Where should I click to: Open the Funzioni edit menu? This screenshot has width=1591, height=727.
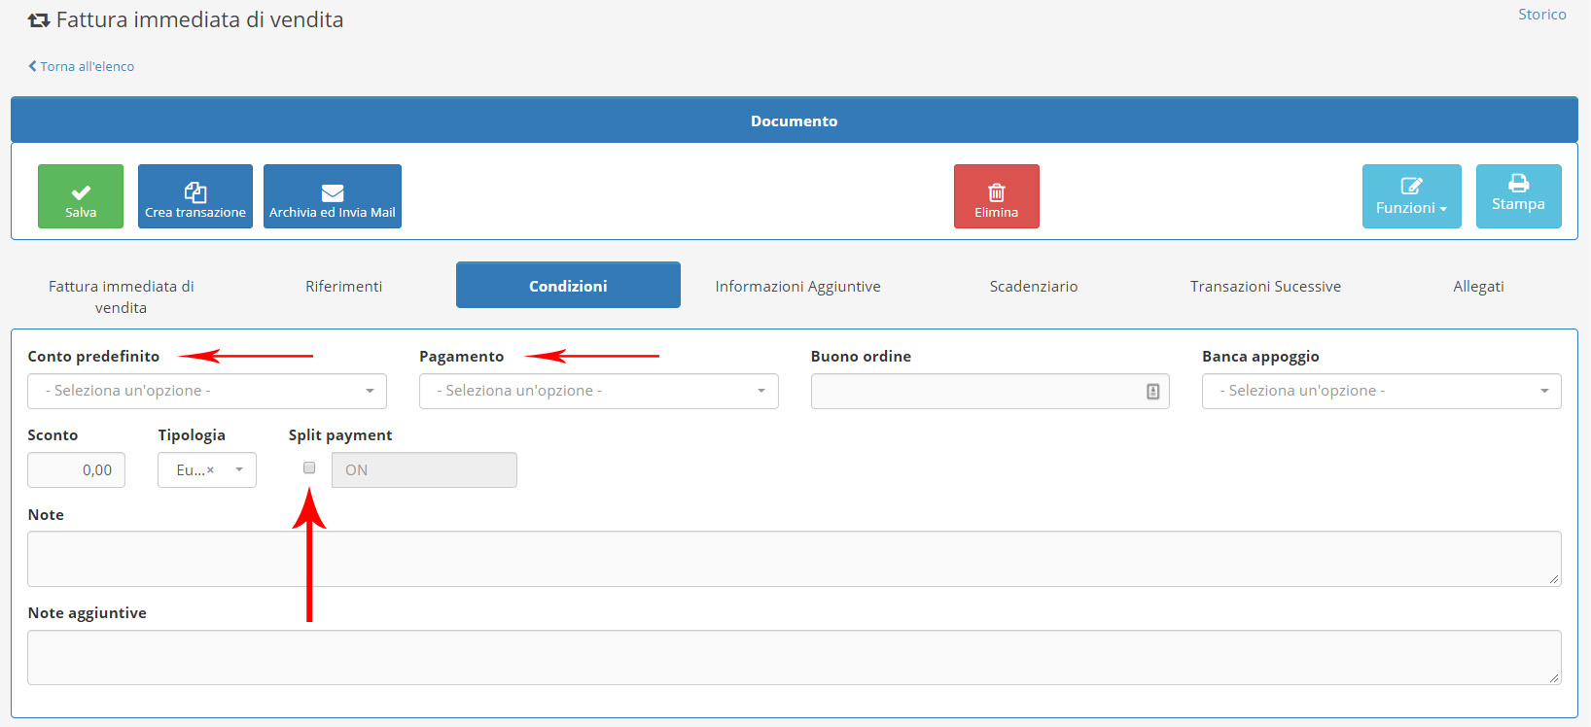[x=1411, y=196]
